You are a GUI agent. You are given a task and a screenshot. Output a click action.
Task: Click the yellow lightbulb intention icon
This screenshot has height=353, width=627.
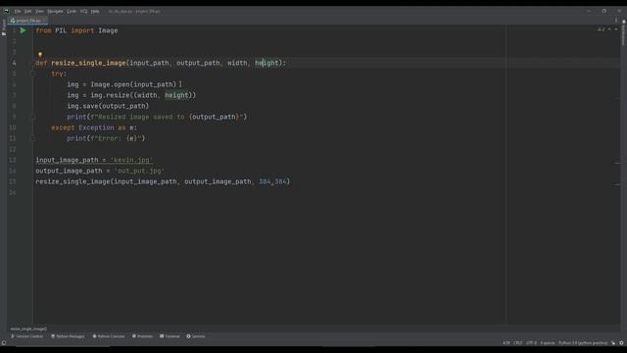pos(40,55)
